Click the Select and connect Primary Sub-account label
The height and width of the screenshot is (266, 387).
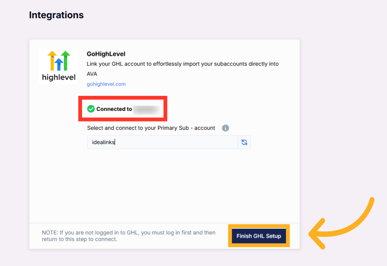[x=151, y=128]
